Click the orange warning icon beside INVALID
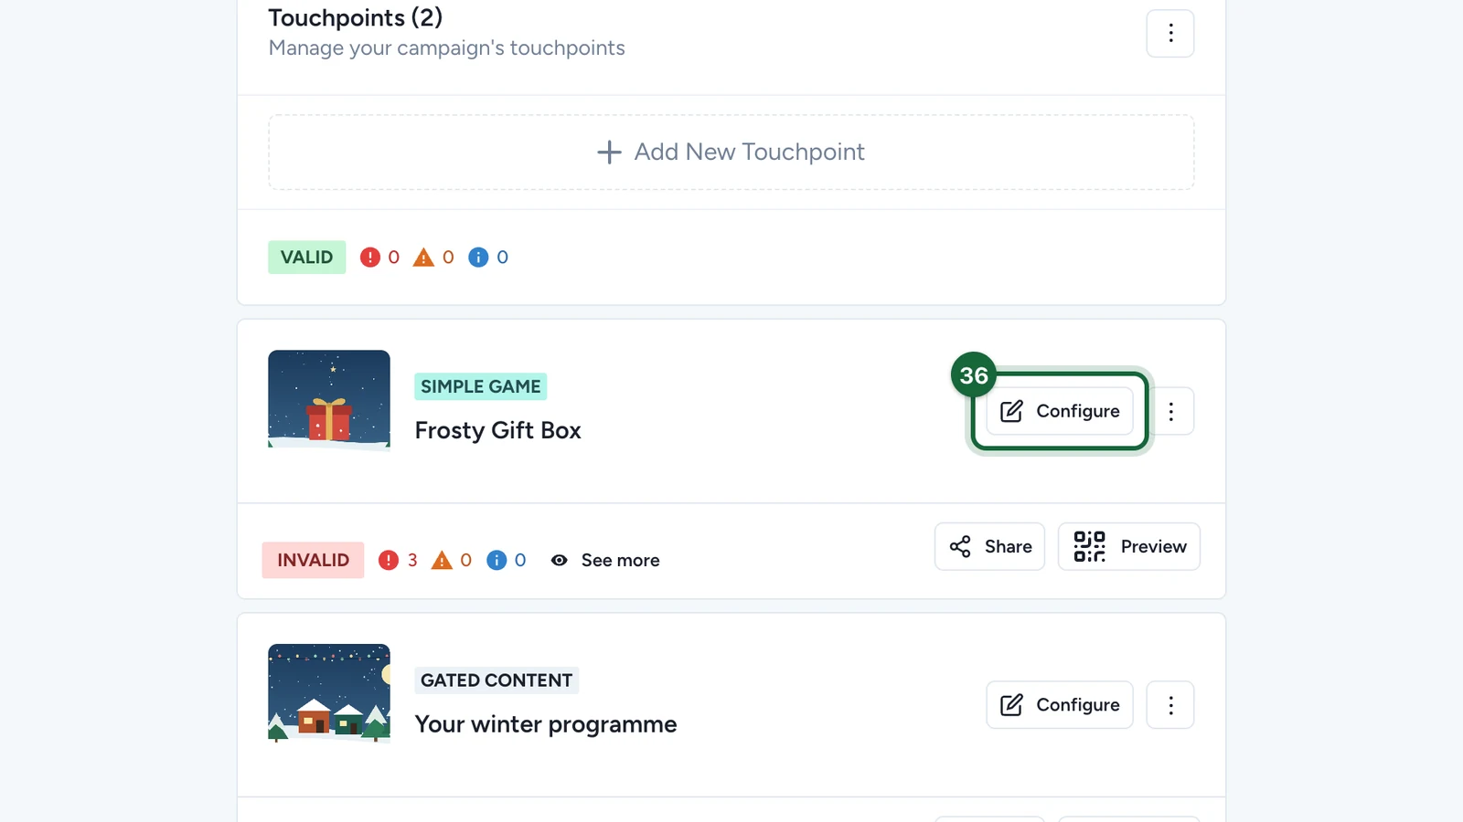Viewport: 1463px width, 822px height. pyautogui.click(x=442, y=560)
